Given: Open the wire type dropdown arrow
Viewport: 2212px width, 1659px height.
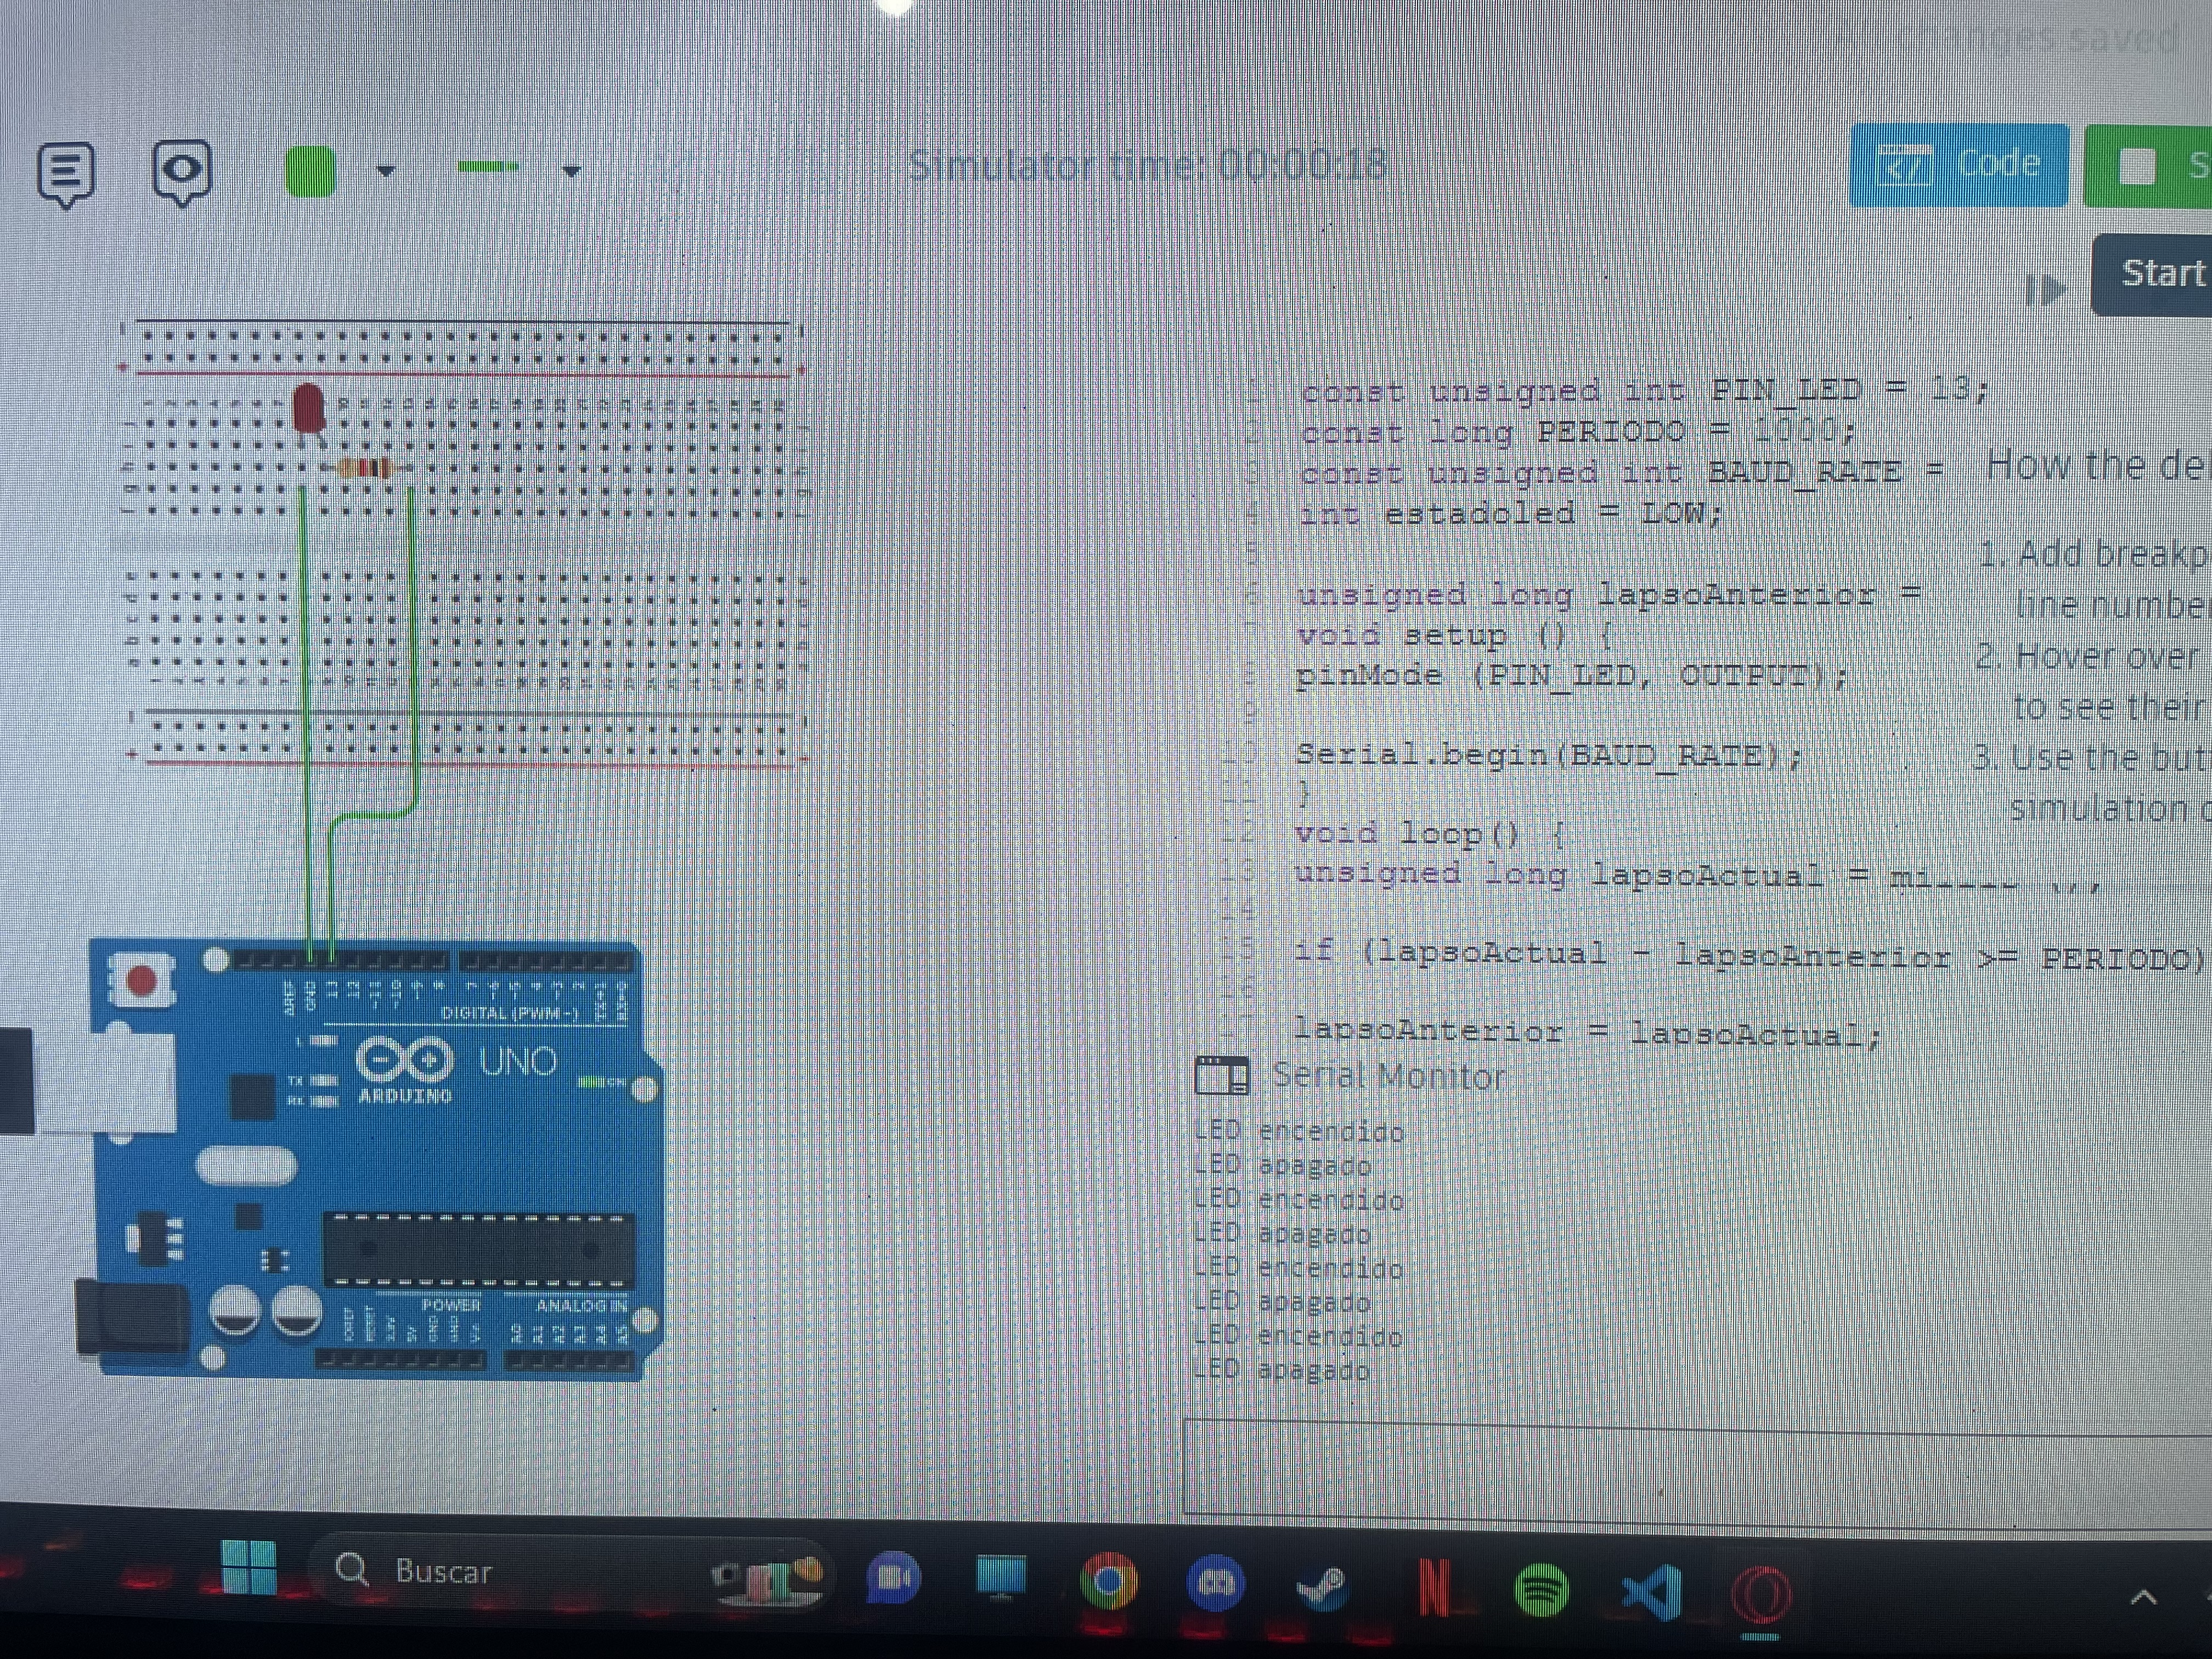Looking at the screenshot, I should pos(571,171).
